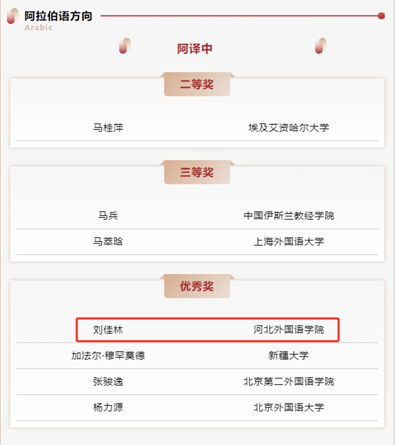Viewport: 395px width, 445px height.
Task: Click 河北外国语学院 in the red box
Action: click(289, 330)
